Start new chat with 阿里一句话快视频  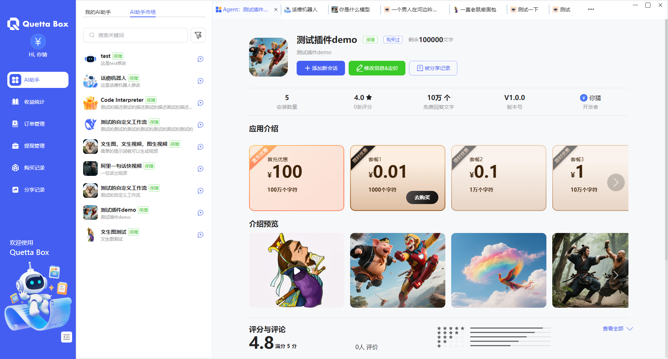coord(200,169)
